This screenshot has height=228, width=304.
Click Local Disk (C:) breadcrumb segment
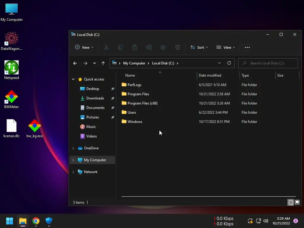point(163,63)
